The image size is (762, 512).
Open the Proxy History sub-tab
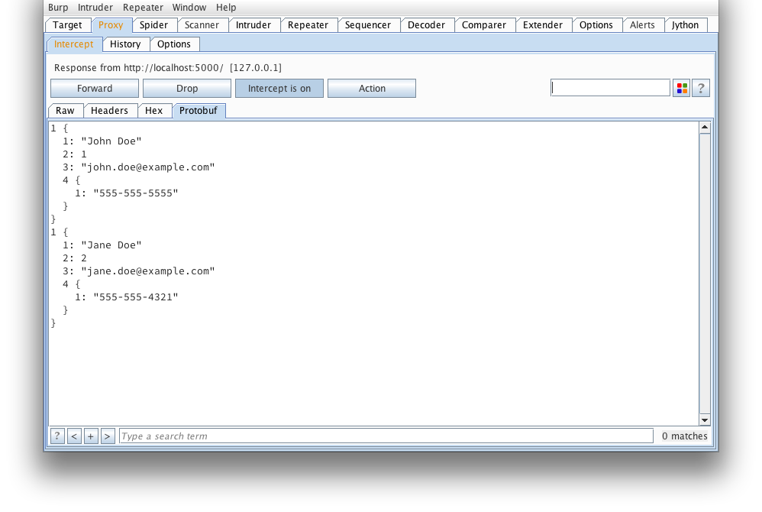(125, 44)
